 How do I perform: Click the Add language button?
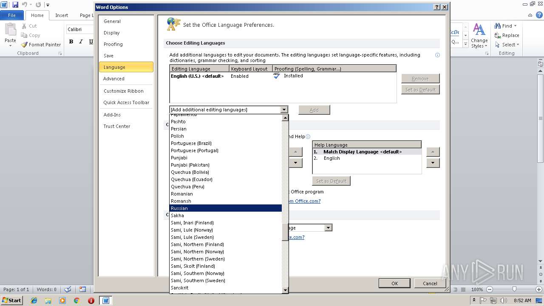tap(314, 110)
